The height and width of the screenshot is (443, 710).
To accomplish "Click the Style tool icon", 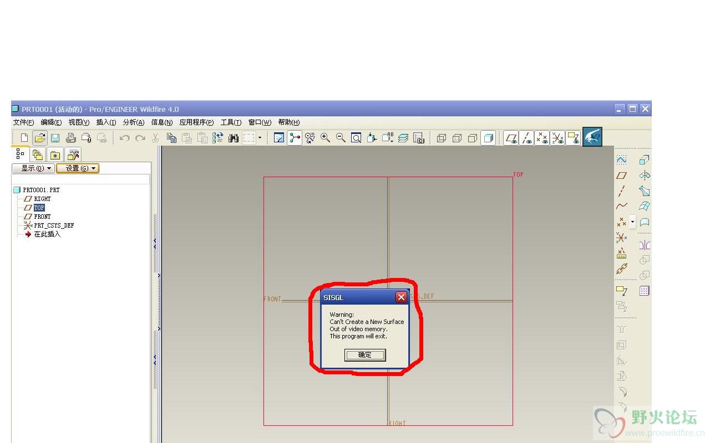I will 644,222.
